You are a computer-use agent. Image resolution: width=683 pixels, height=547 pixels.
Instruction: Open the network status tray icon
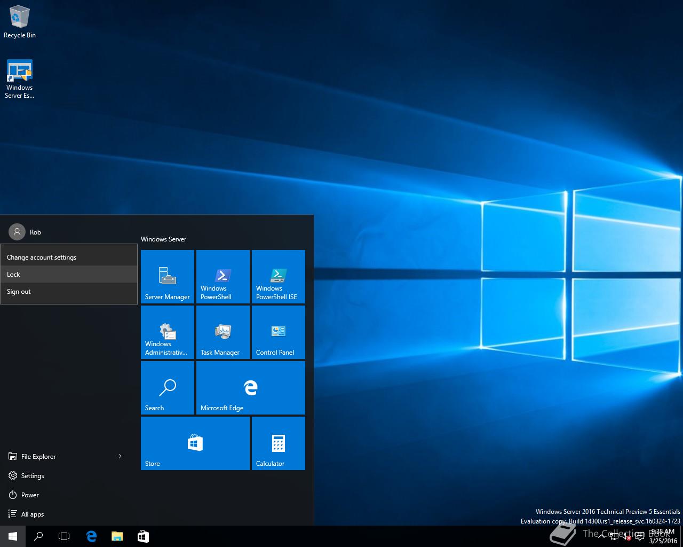pos(614,536)
